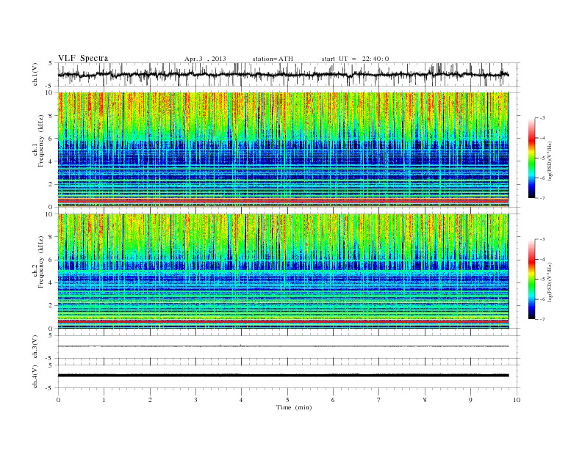Viewport: 582px width, 449px height.
Task: Click the ch.1 'log(PSD)(V²/Hz)' colorbar label
Action: click(550, 161)
